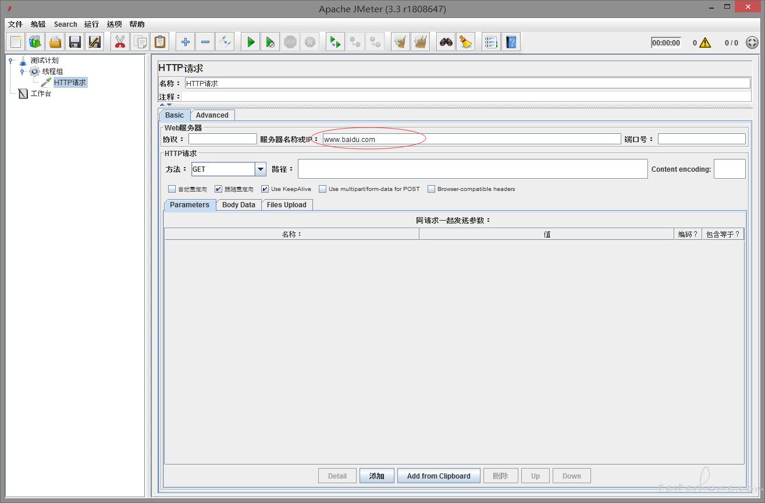The height and width of the screenshot is (503, 765).
Task: Click Remote stop all icon
Action: pyautogui.click(x=355, y=42)
